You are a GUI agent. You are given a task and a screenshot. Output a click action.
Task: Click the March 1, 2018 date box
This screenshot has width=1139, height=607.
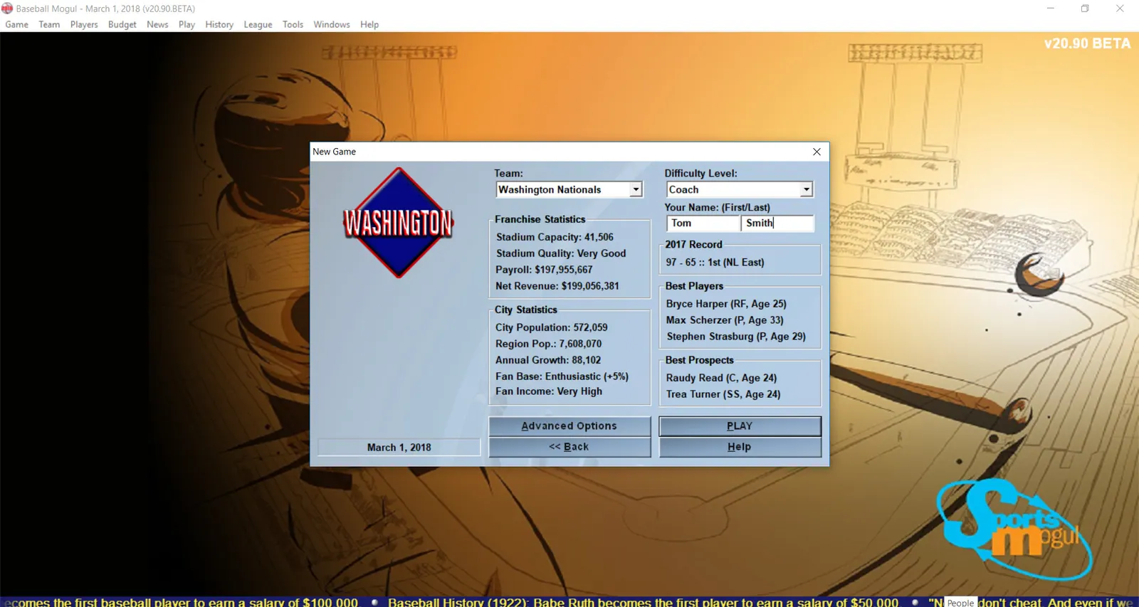[x=399, y=448]
